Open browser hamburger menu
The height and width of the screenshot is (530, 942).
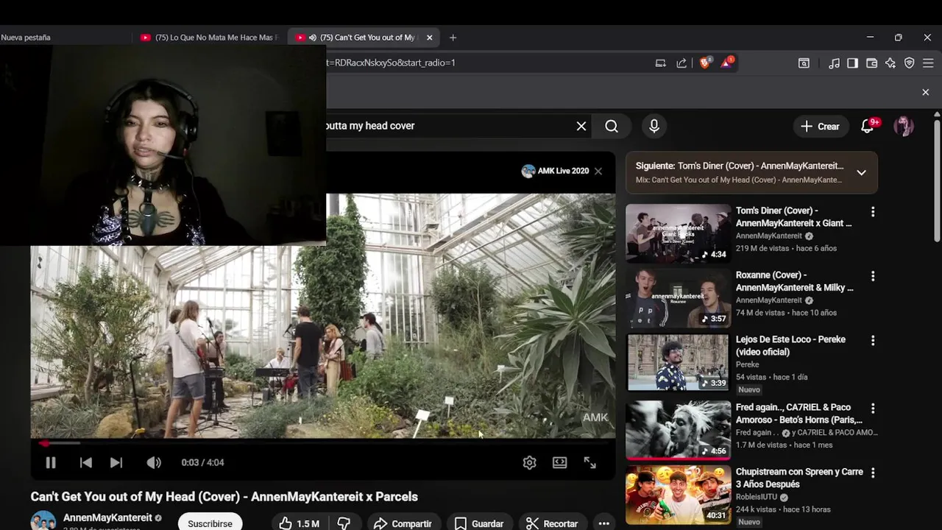coord(928,63)
